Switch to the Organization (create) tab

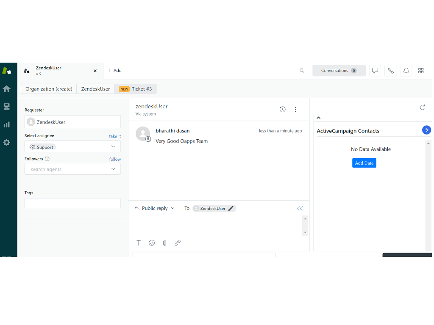point(49,89)
